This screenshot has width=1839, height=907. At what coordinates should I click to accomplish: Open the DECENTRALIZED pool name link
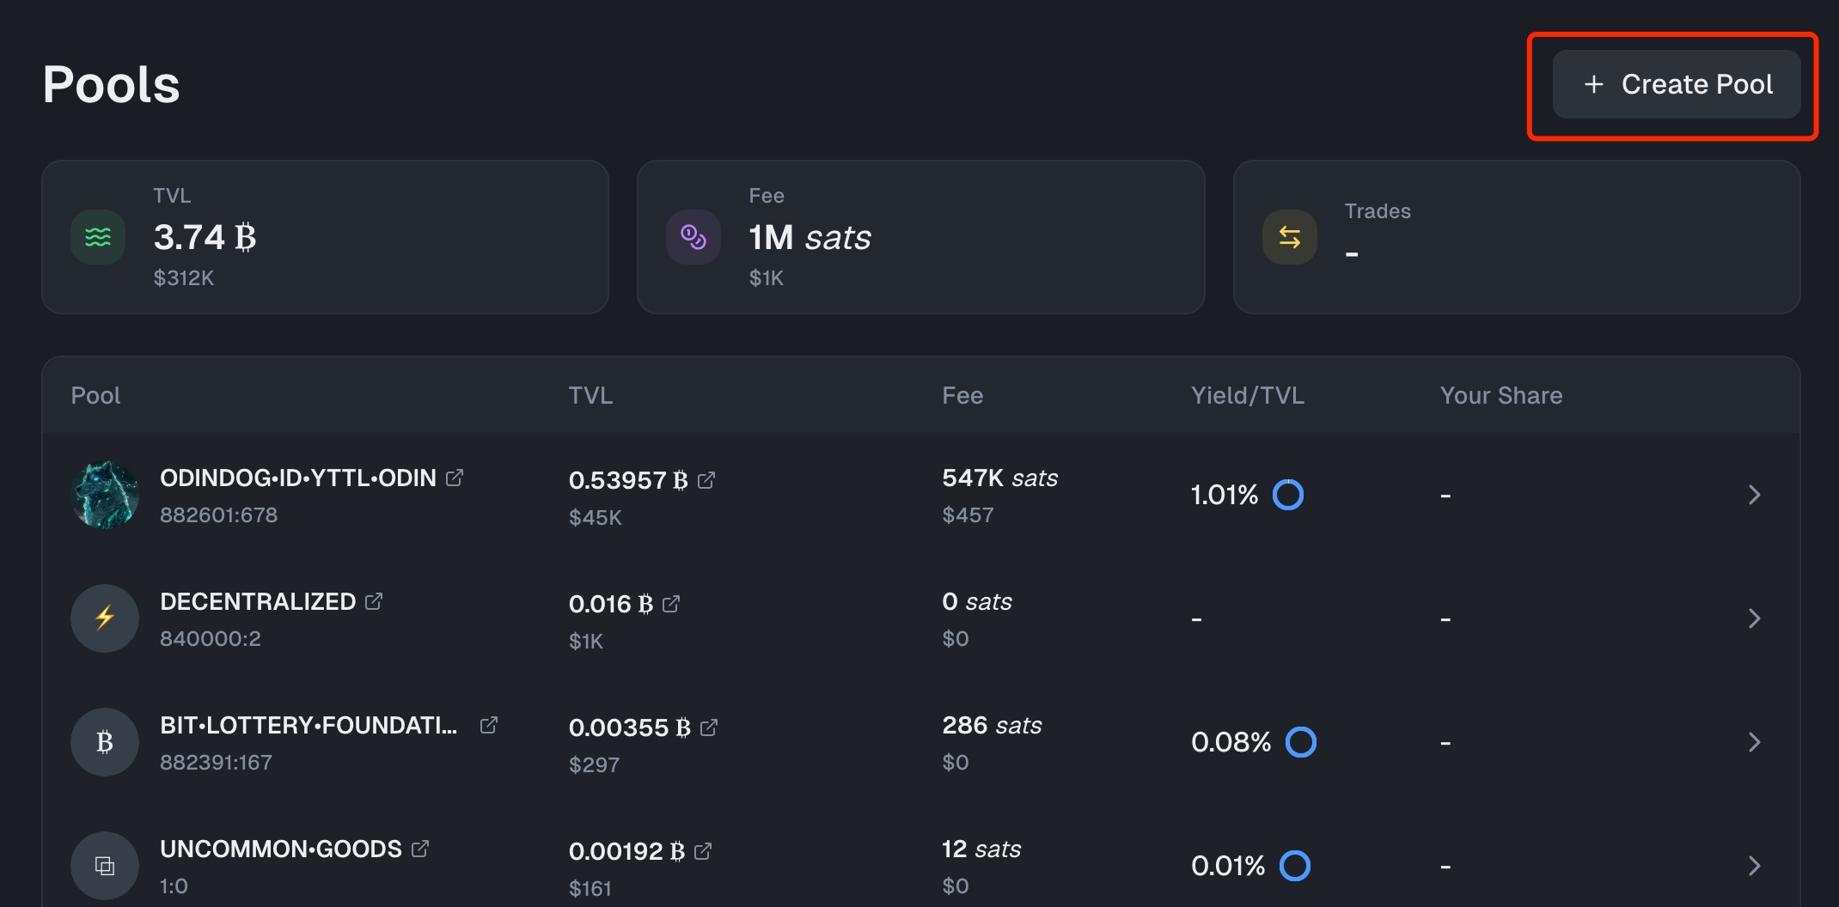click(x=258, y=601)
